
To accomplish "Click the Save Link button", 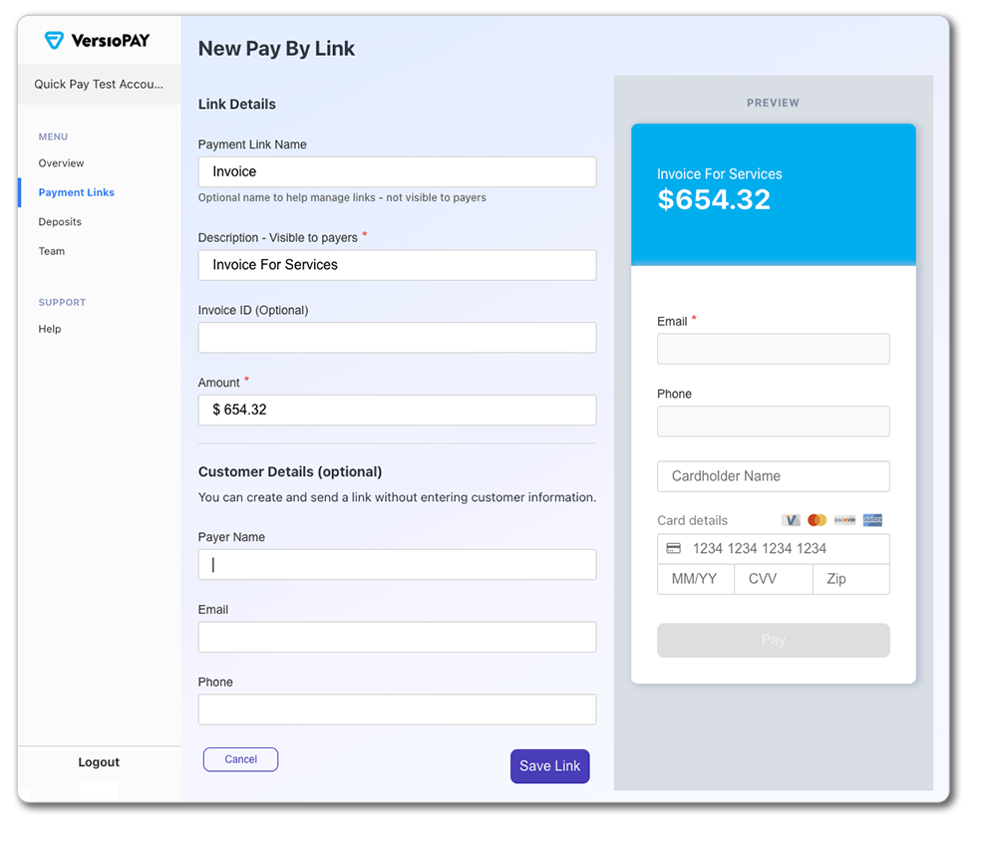I will [x=550, y=766].
